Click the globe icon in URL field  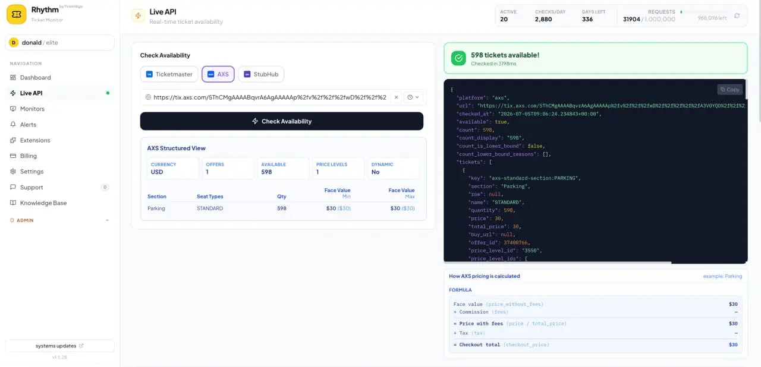[x=148, y=97]
